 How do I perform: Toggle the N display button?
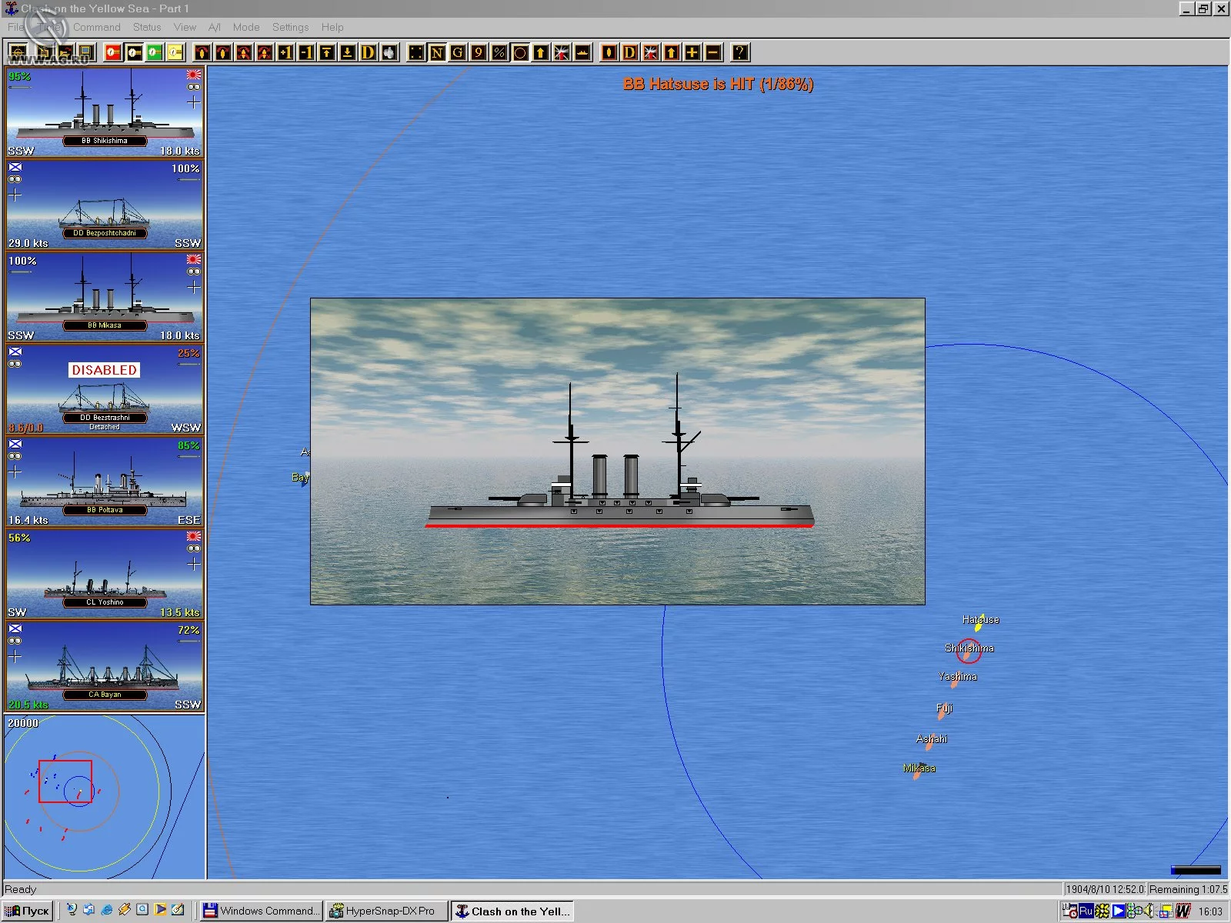[x=437, y=52]
